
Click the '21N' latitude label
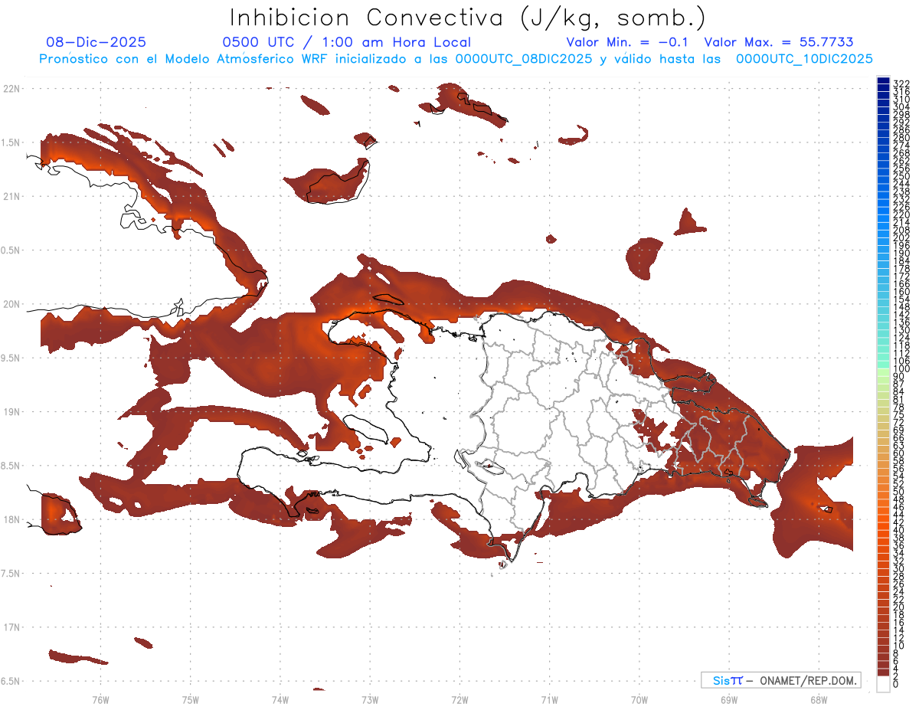pyautogui.click(x=11, y=196)
